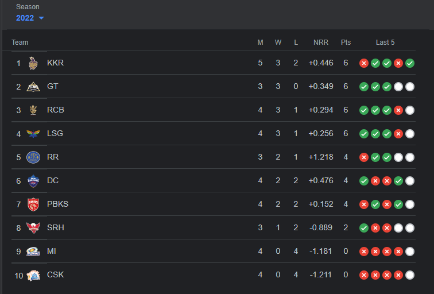Click the blue arrow beside 2022
The image size is (434, 294).
[41, 18]
